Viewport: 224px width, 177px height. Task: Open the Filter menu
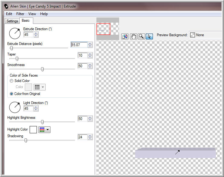[x=20, y=14]
